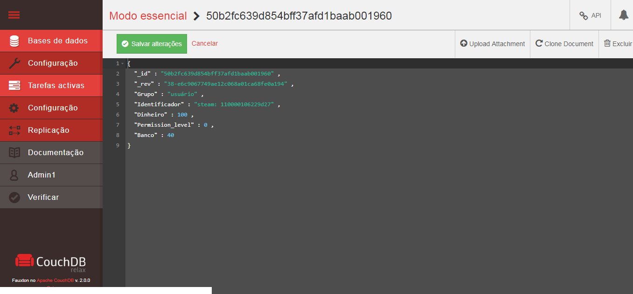Viewport: 633px width, 294px height.
Task: Toggle the hamburger menu icon
Action: pyautogui.click(x=14, y=15)
